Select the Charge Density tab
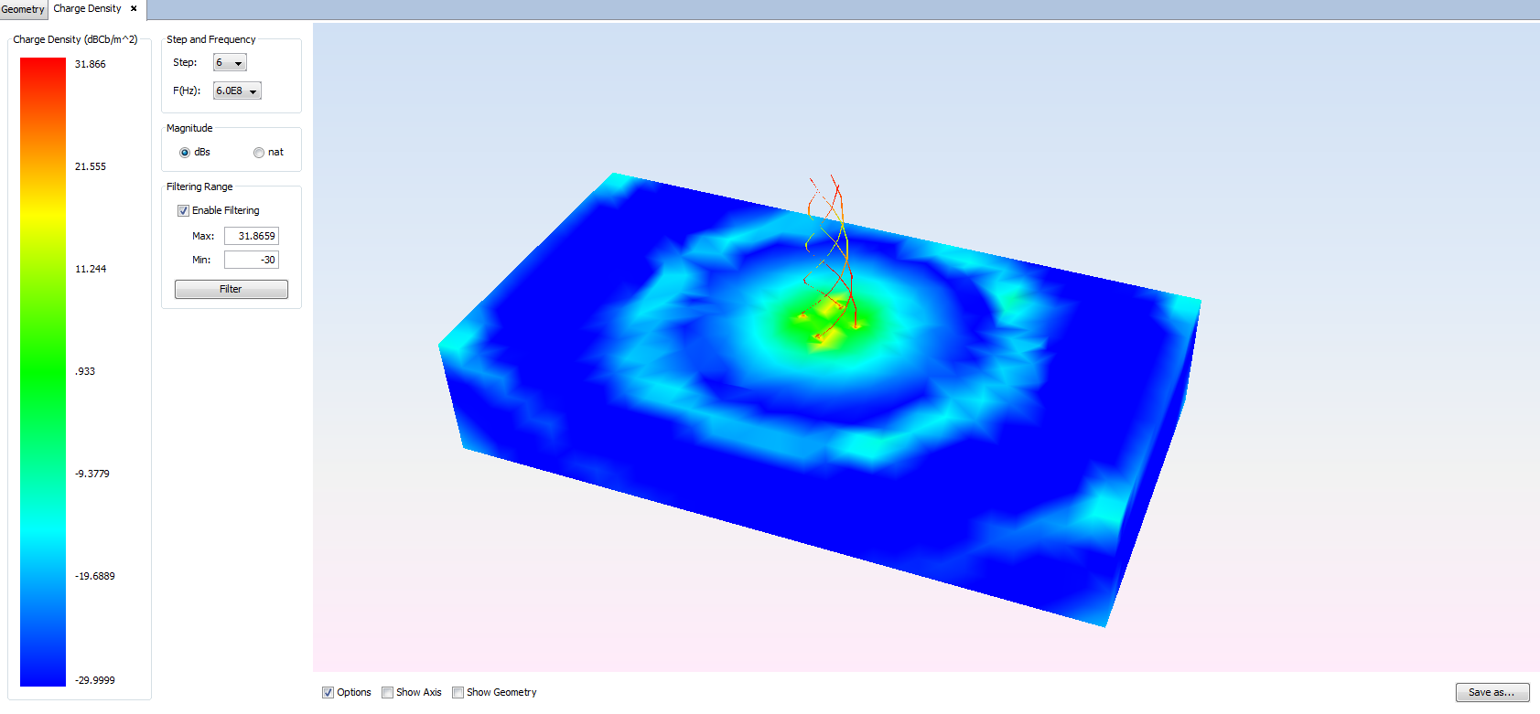Screen dimensions: 1540x714 [87, 9]
